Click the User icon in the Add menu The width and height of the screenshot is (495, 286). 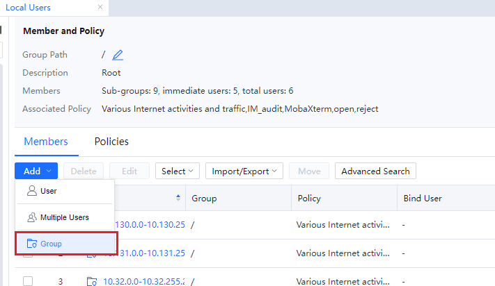[31, 191]
